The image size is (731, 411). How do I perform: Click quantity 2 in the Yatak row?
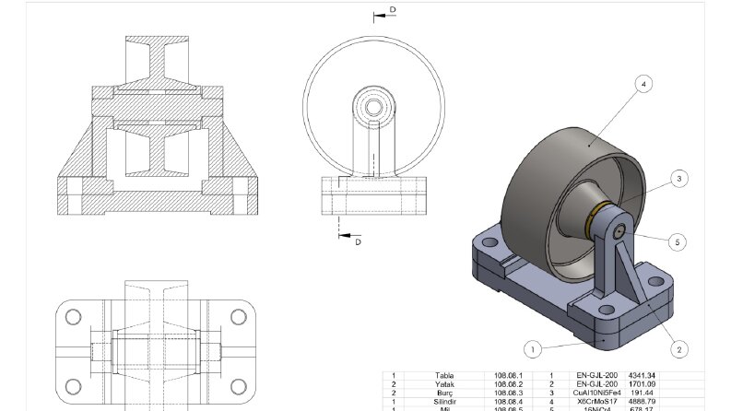394,384
